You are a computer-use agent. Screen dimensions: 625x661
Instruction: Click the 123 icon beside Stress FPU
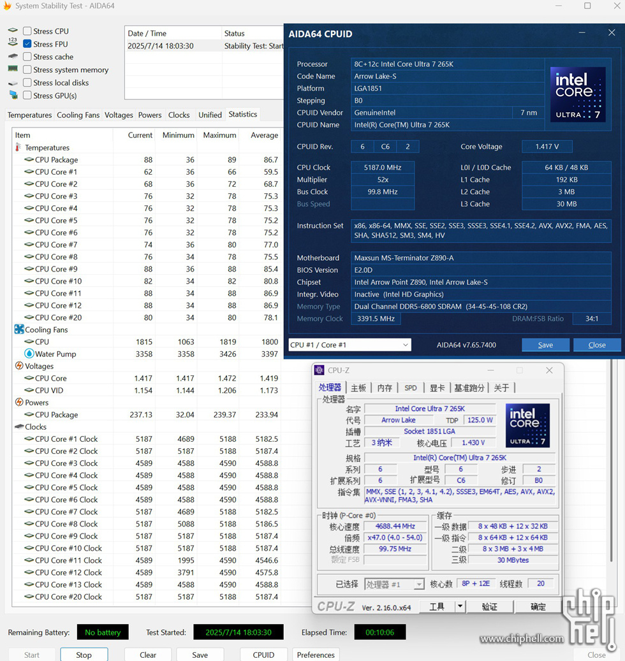(x=13, y=41)
